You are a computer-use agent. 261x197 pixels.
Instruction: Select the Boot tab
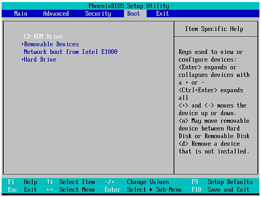tap(133, 14)
